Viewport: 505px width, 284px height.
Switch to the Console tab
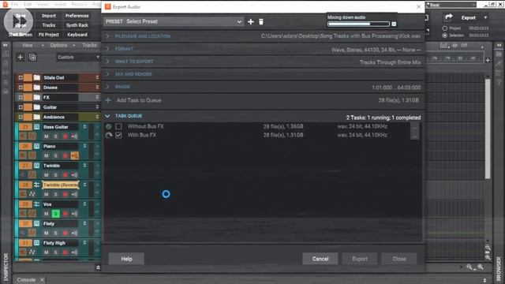[x=26, y=280]
